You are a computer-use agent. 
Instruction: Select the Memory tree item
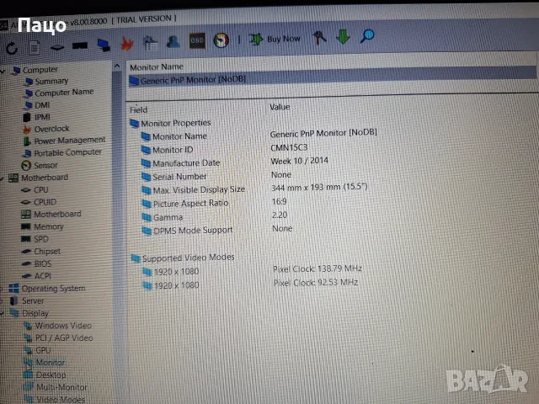pos(49,226)
